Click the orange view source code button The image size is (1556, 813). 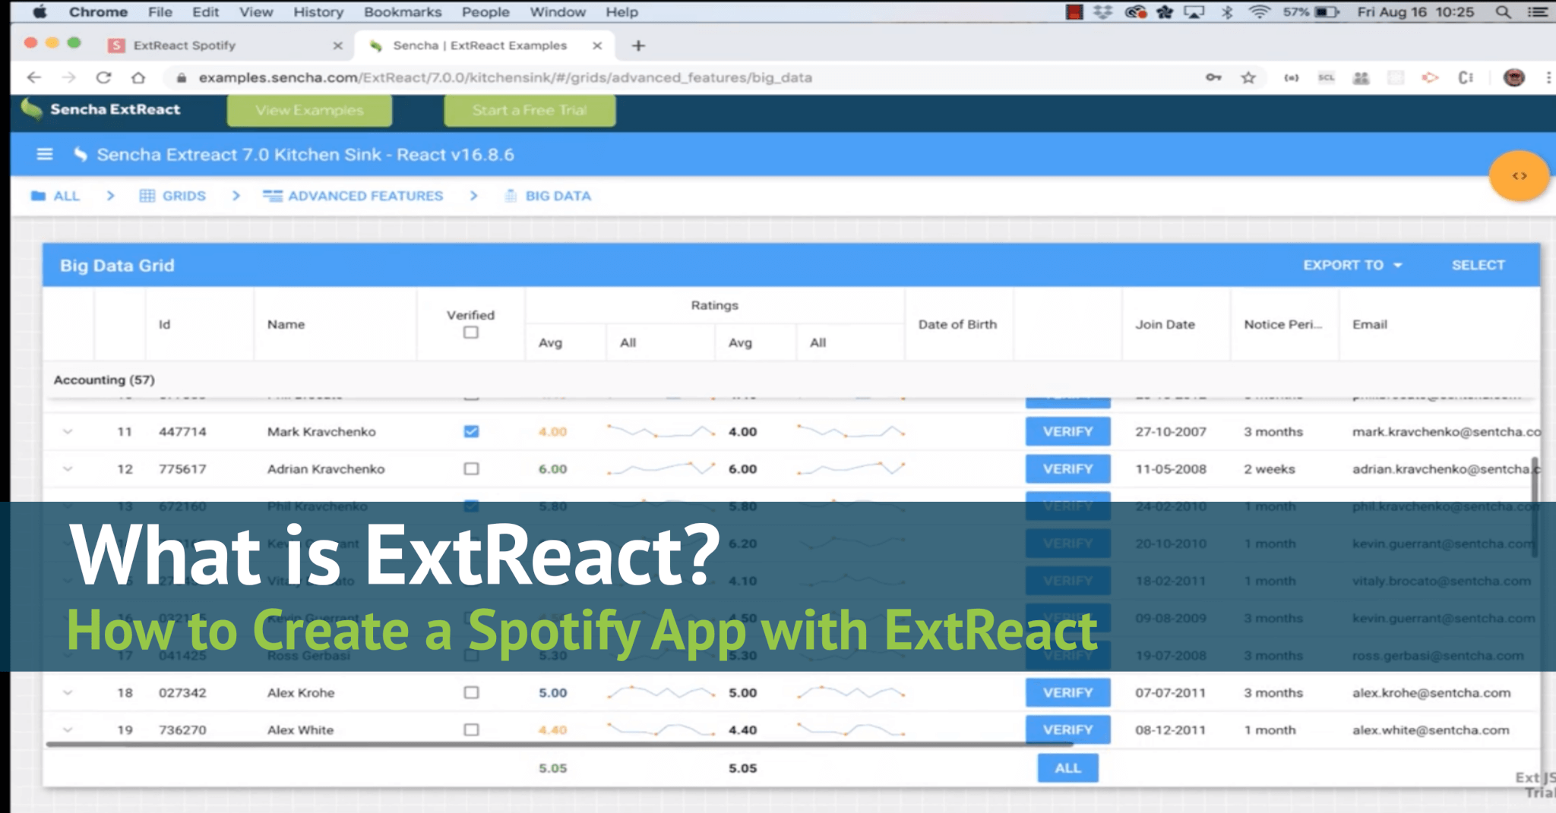(1519, 175)
